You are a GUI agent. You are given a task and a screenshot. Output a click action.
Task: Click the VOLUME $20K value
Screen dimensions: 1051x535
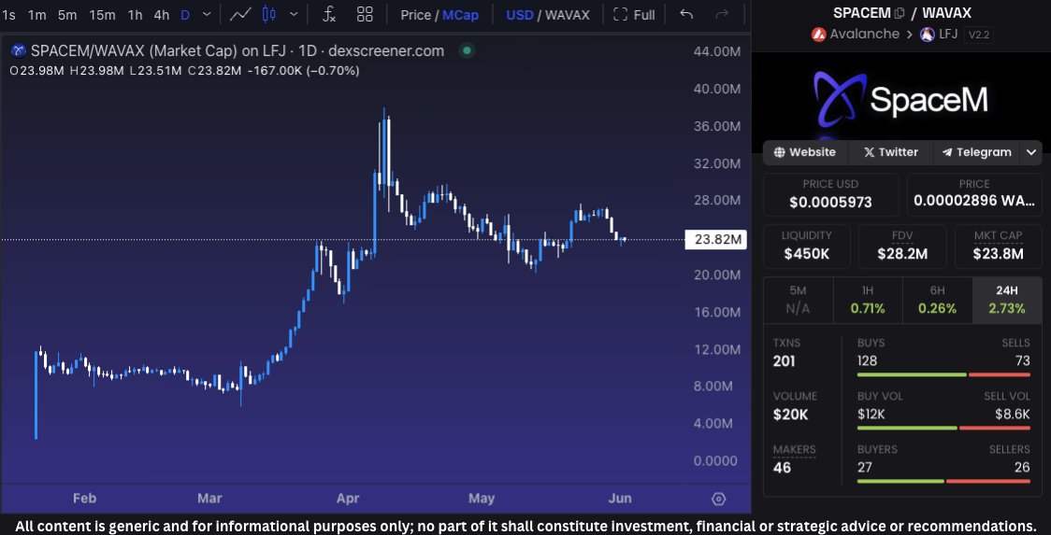pyautogui.click(x=790, y=415)
